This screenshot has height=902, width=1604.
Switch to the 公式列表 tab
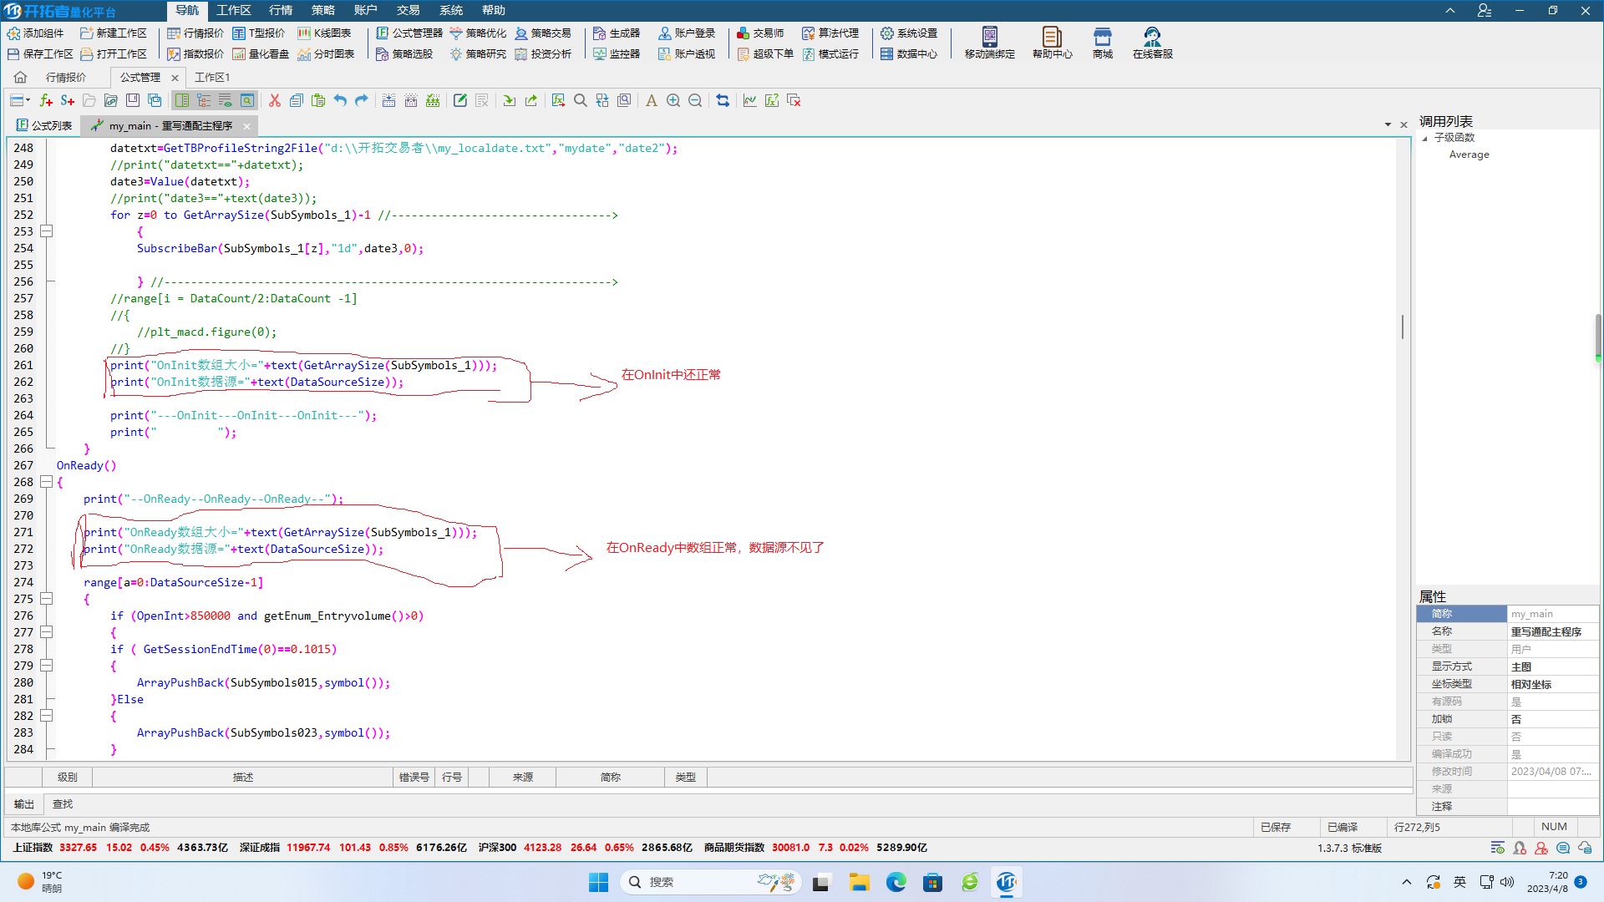pos(45,125)
